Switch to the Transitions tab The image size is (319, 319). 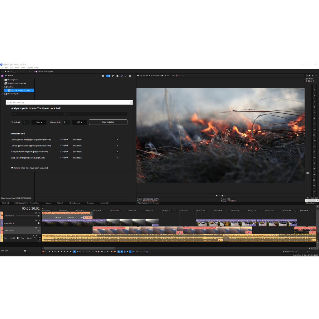90,203
